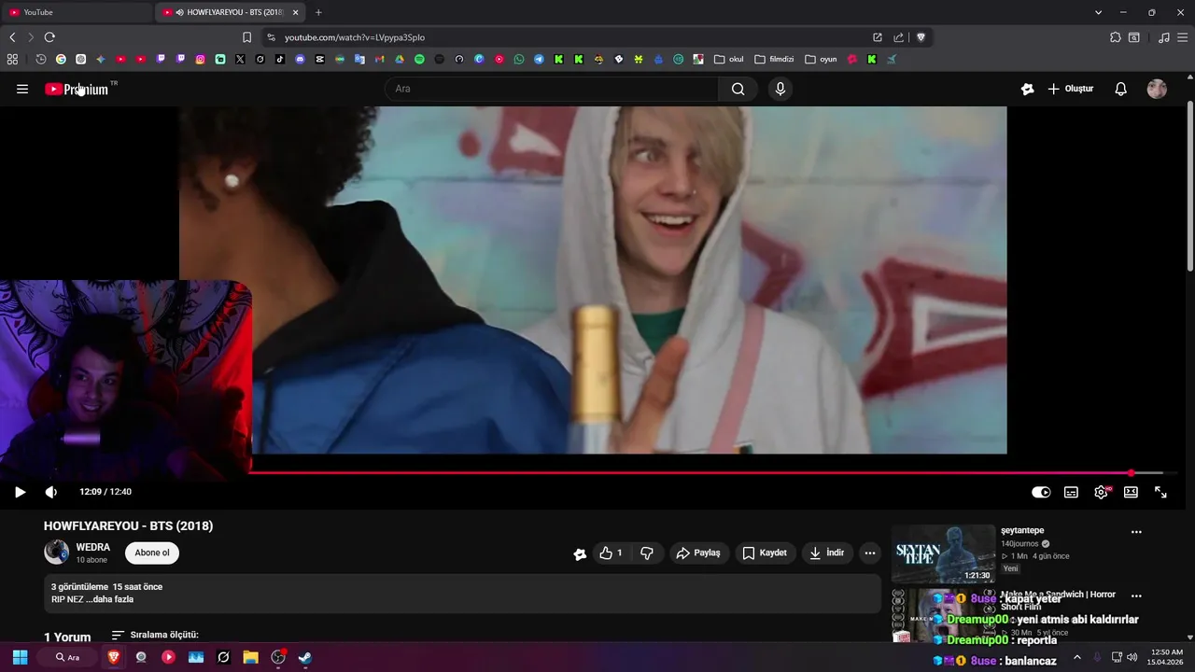Open X (Twitter) bookmark icon

click(240, 59)
